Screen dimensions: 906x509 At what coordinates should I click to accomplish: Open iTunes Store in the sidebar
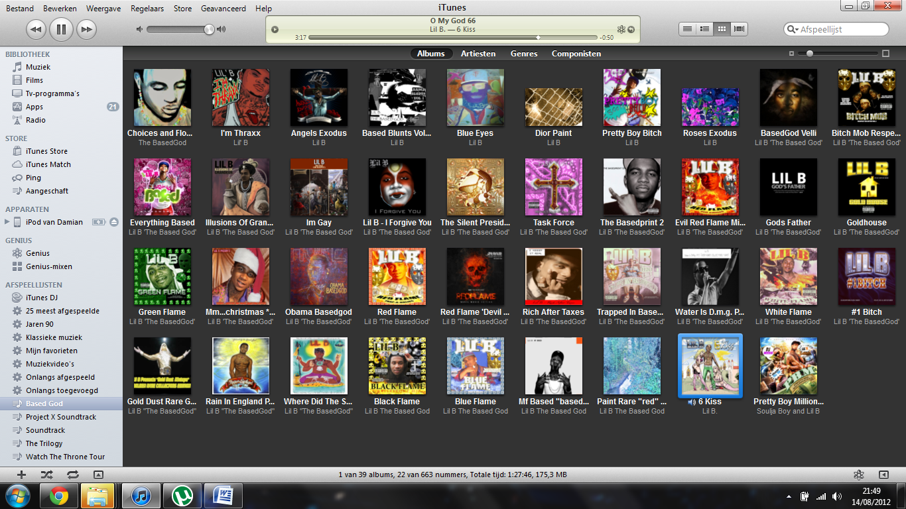point(46,151)
